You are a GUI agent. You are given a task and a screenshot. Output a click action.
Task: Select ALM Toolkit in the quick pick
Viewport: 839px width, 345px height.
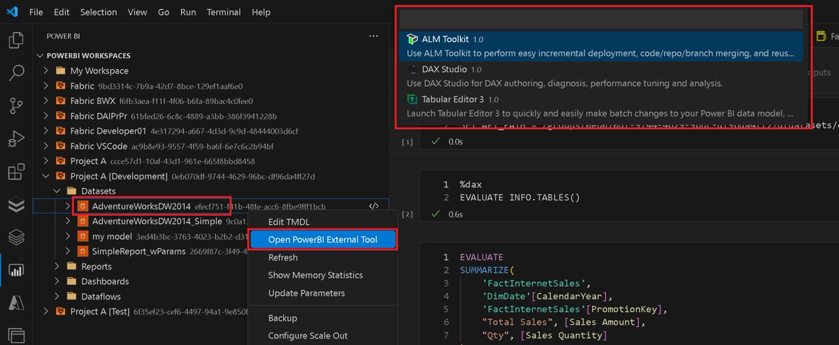(x=602, y=46)
